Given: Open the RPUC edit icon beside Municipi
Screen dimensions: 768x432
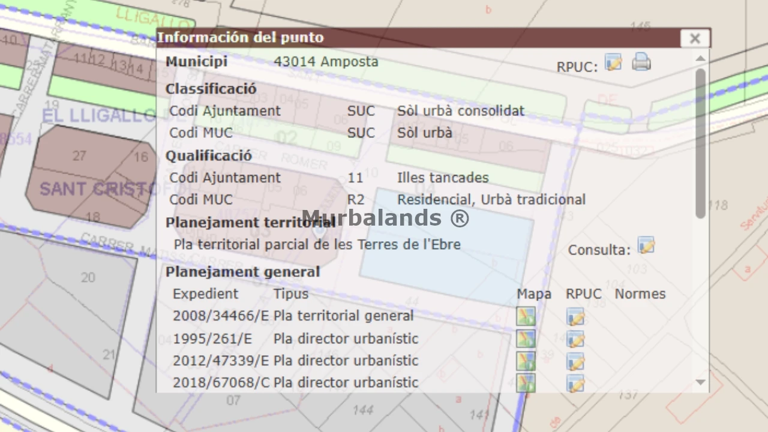Looking at the screenshot, I should pyautogui.click(x=613, y=62).
